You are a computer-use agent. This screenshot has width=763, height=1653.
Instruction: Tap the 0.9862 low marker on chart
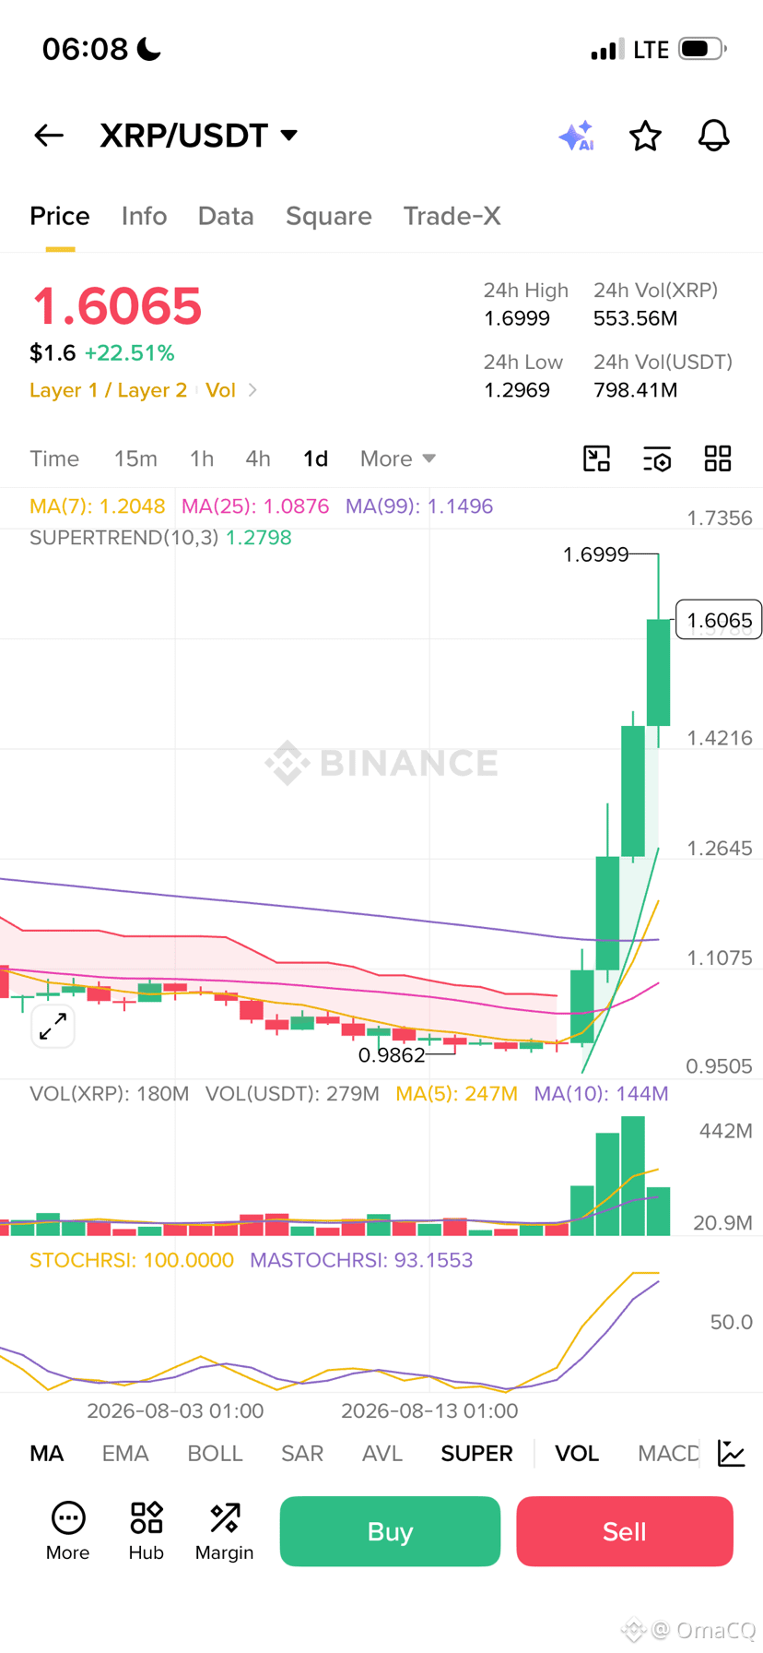pyautogui.click(x=392, y=1055)
